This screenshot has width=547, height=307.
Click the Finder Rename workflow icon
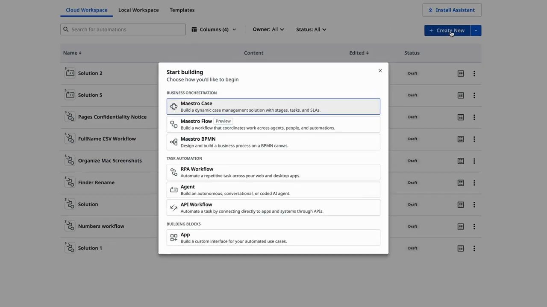(x=69, y=182)
